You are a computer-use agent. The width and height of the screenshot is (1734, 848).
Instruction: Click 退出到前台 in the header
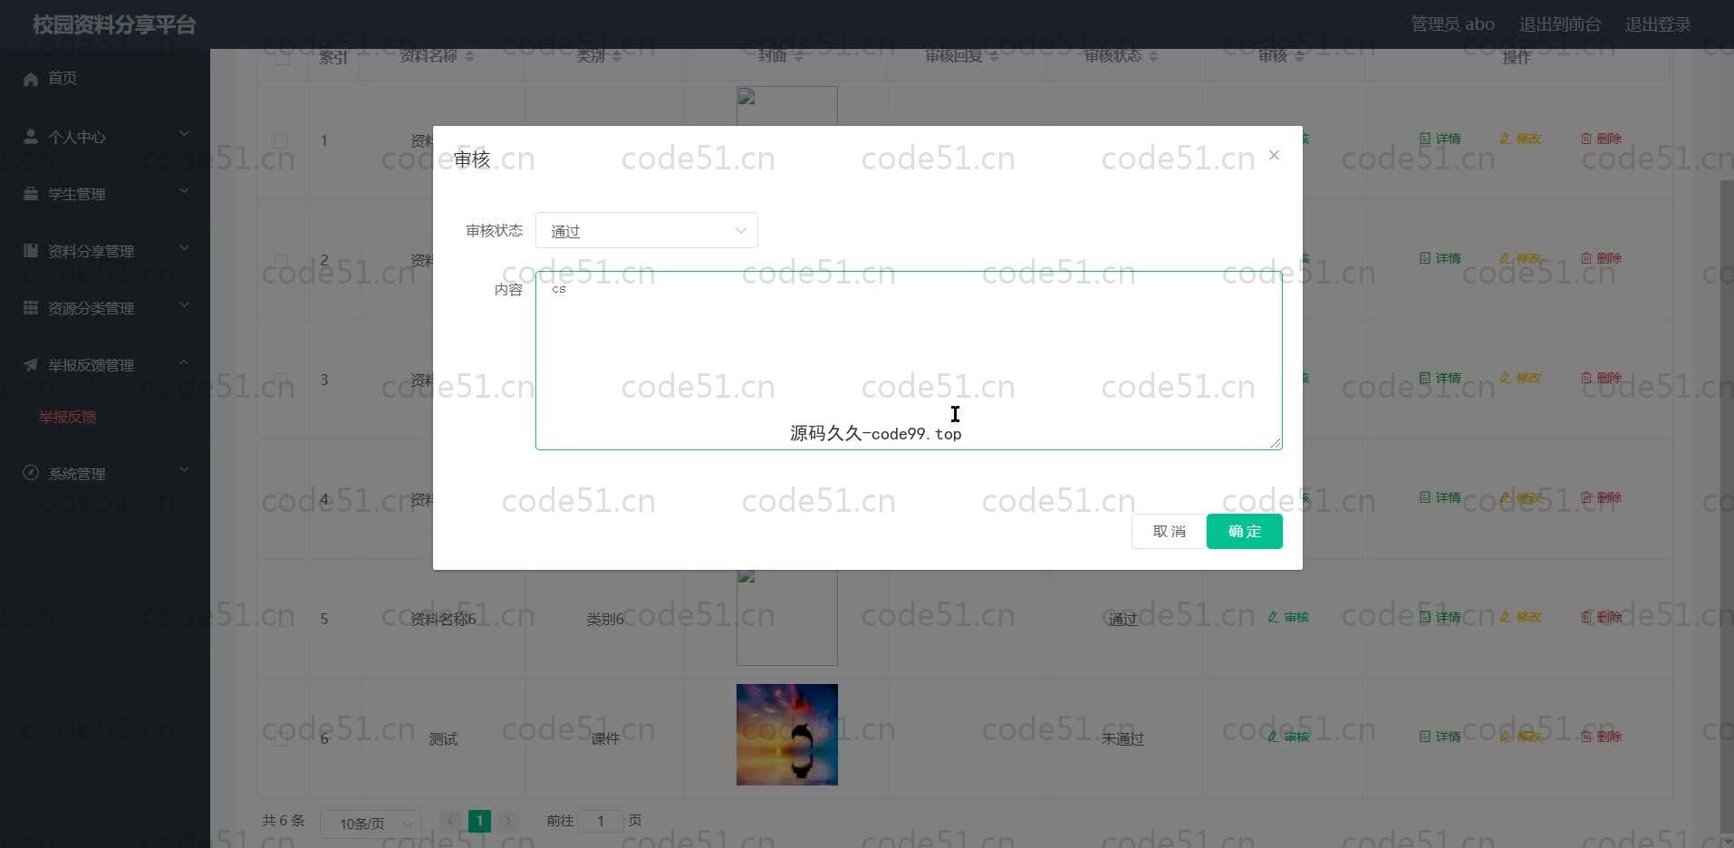click(1560, 24)
